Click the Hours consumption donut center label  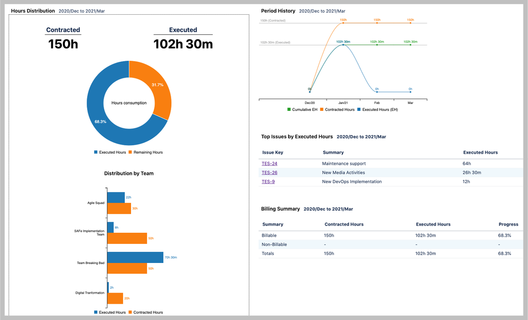point(129,103)
